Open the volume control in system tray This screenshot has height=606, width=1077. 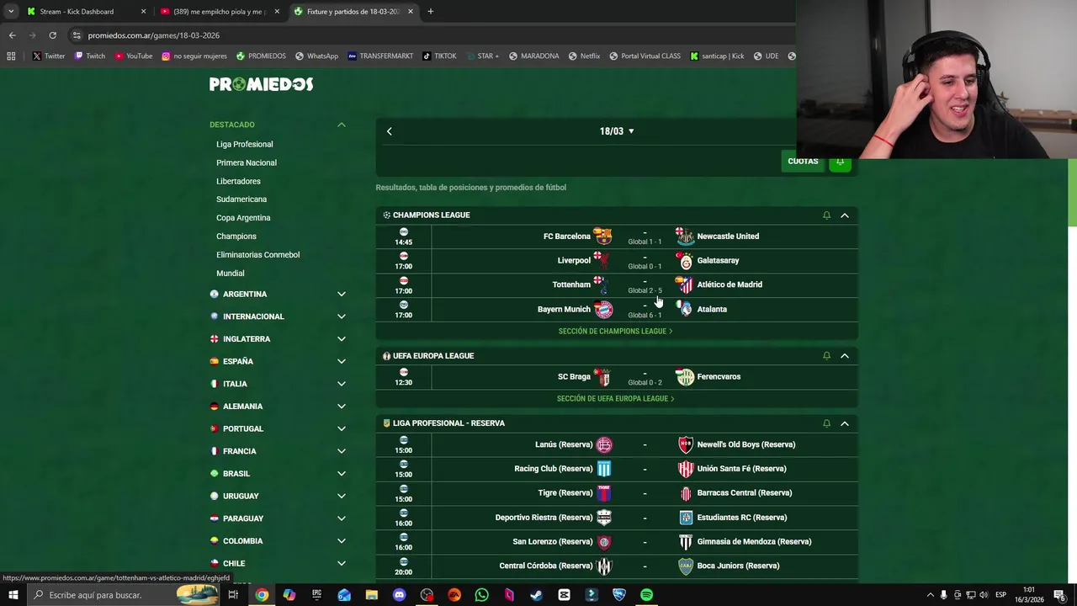(x=984, y=595)
